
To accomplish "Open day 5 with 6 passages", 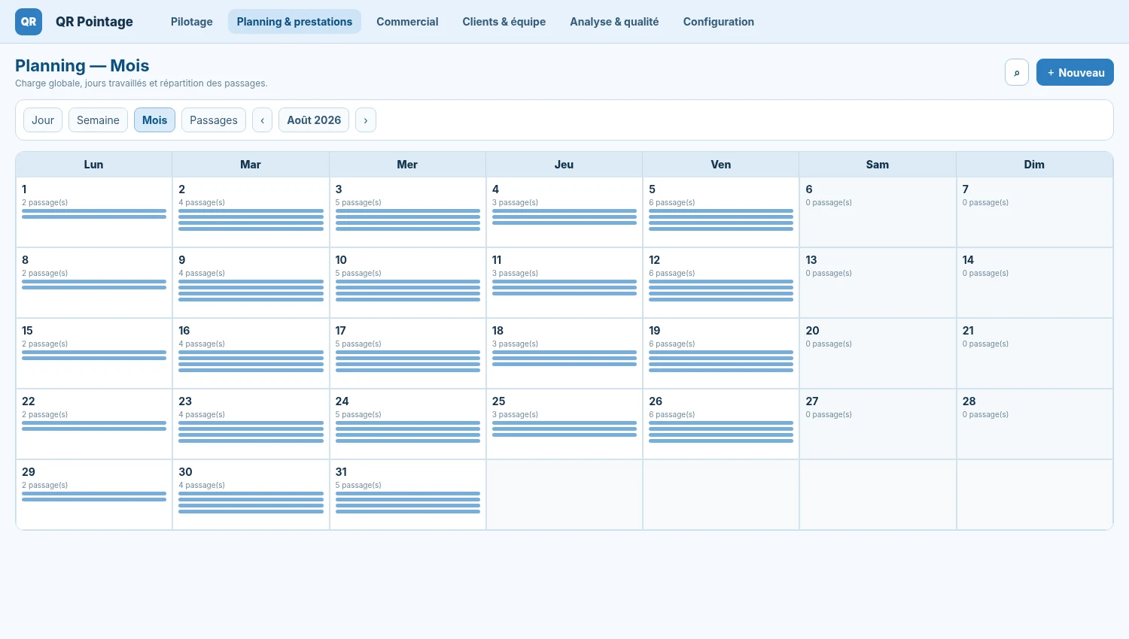I will 721,212.
